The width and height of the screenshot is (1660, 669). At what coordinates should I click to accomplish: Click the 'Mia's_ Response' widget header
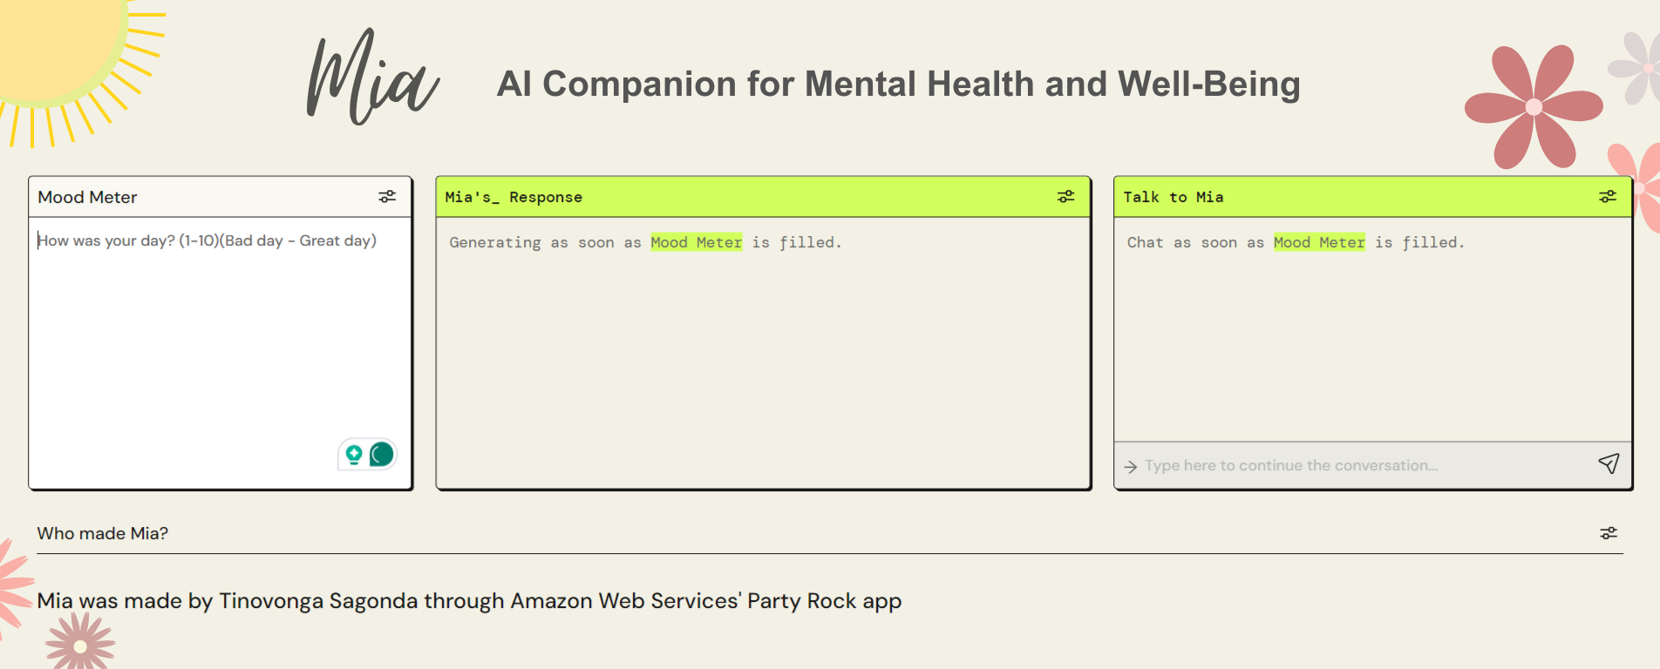point(514,198)
